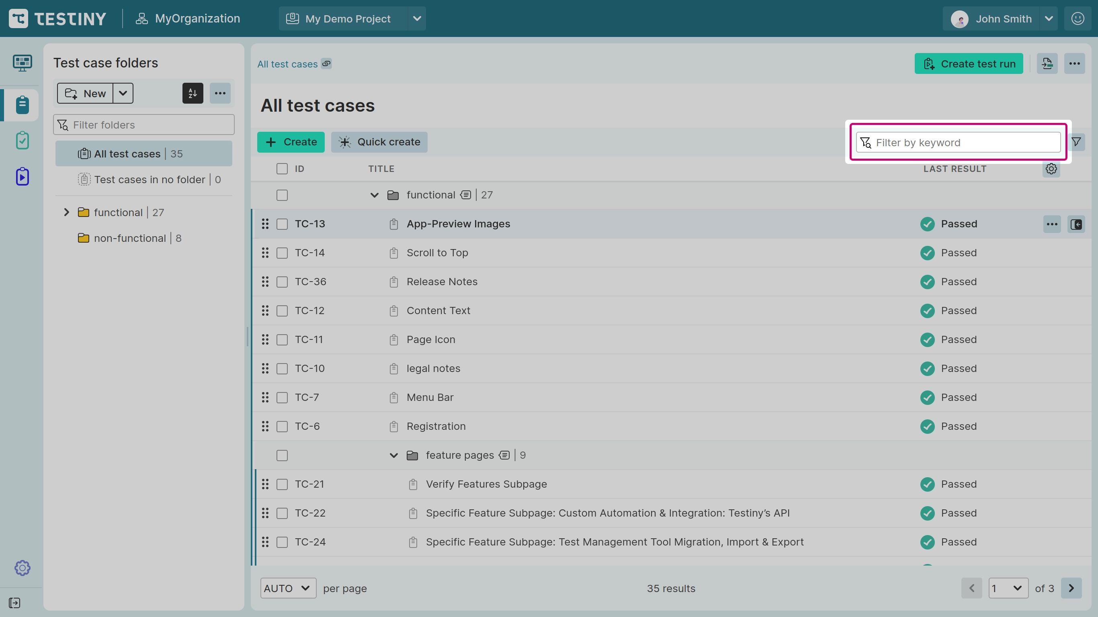The width and height of the screenshot is (1098, 617).
Task: Click the Filter by keyword input field
Action: pyautogui.click(x=958, y=142)
